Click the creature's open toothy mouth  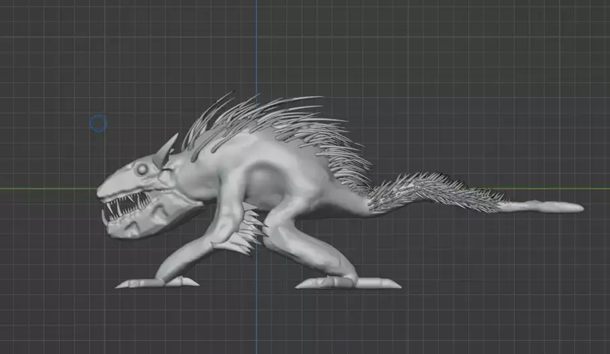[x=126, y=205]
